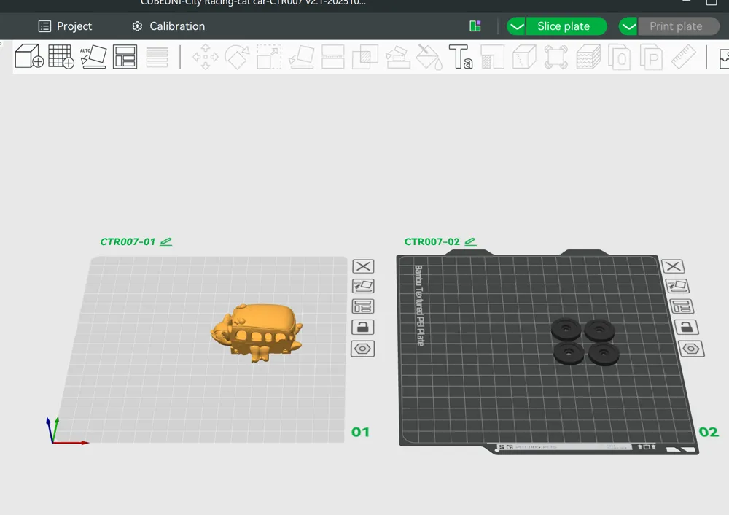Image resolution: width=729 pixels, height=515 pixels.
Task: Auto orient objects on plate 01
Action: tap(363, 286)
